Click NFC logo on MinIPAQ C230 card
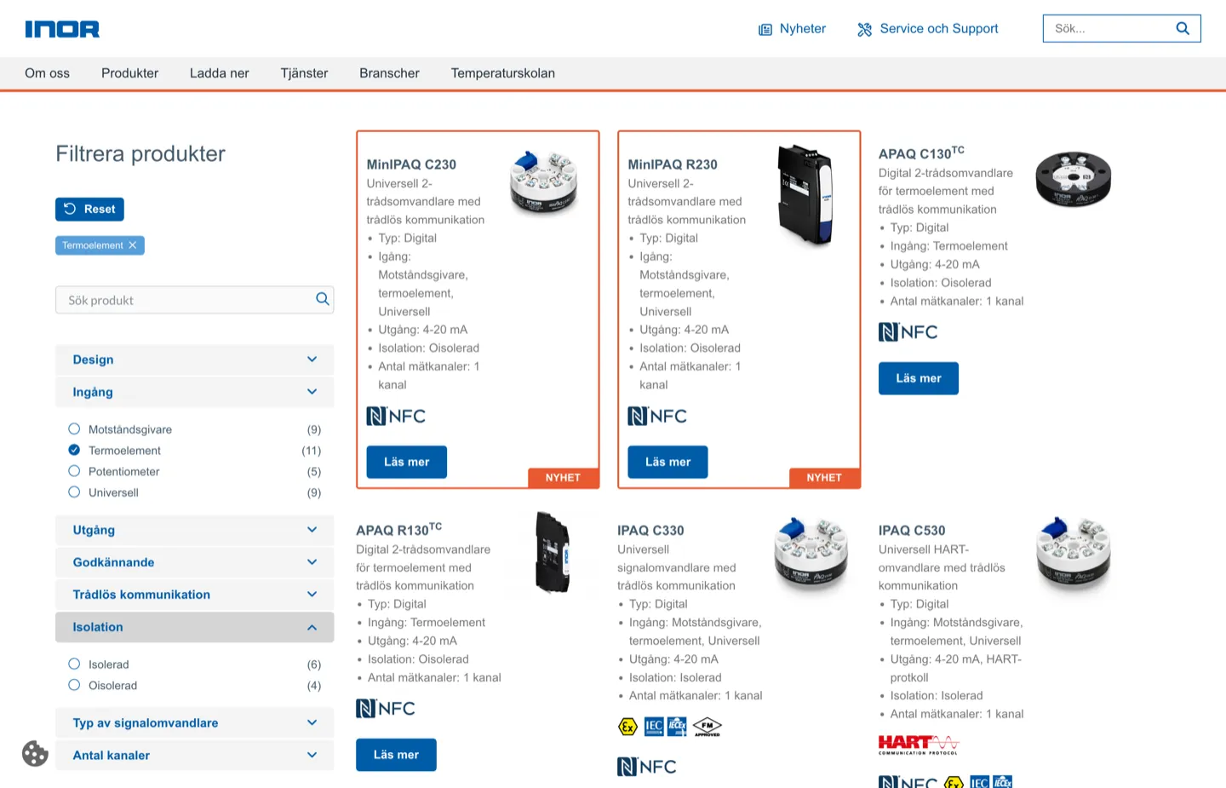The image size is (1226, 788). pos(396,416)
